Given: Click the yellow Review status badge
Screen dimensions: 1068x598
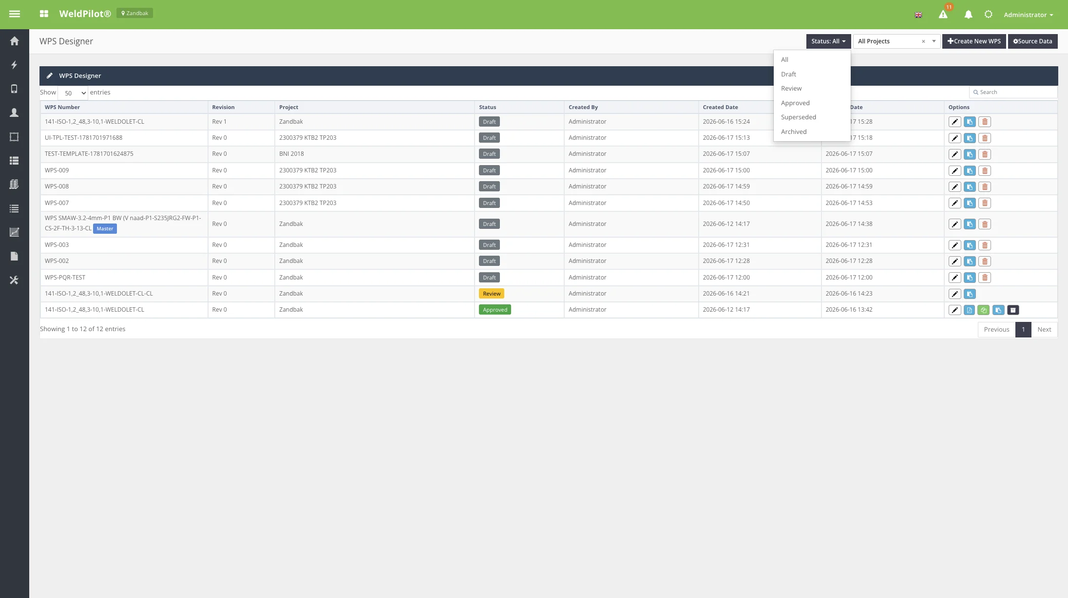Looking at the screenshot, I should 491,294.
